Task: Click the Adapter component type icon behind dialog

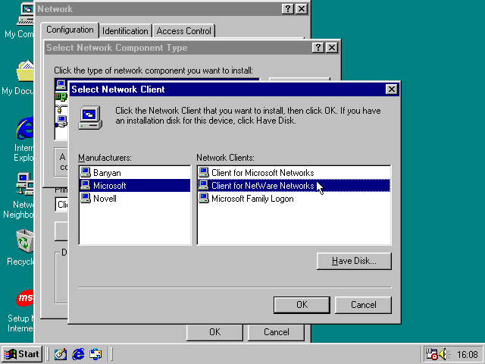Action: [61, 97]
